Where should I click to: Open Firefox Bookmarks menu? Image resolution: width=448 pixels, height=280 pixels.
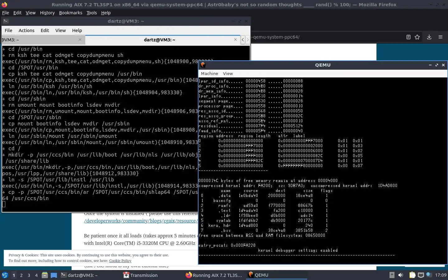coord(71,13)
